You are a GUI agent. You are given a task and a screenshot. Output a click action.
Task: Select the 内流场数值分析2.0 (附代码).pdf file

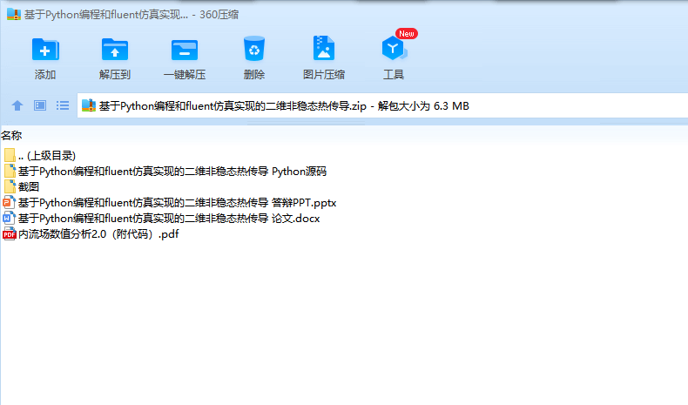(91, 234)
